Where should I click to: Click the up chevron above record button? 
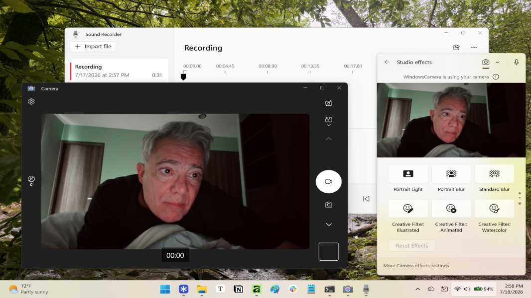tap(328, 139)
